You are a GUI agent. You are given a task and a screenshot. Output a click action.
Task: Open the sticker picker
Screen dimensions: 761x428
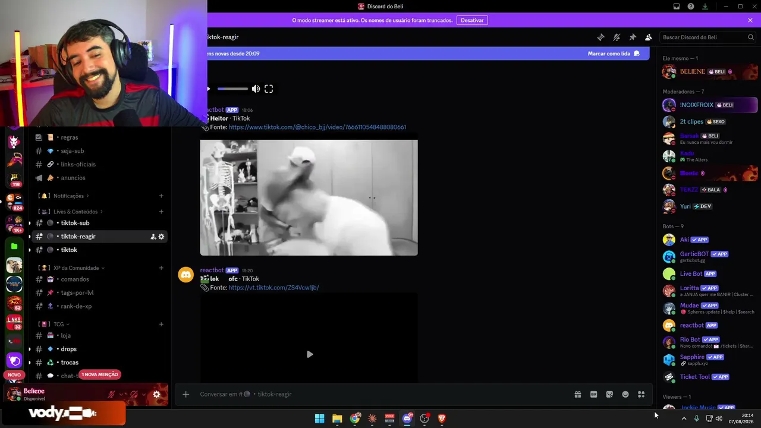pos(609,394)
